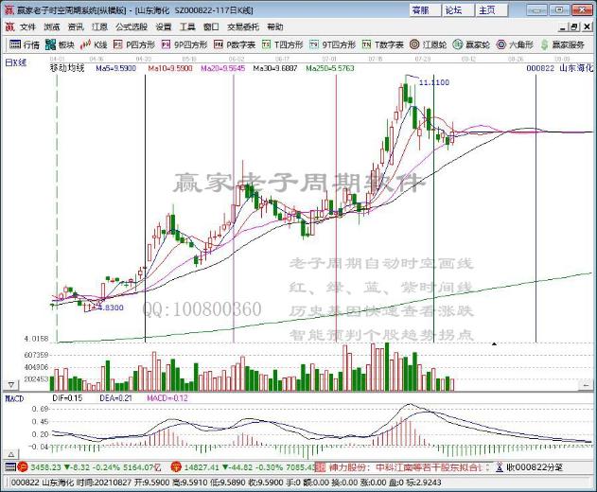Open the P数字表 tool
Screen dimensions: 597x492
(235, 44)
